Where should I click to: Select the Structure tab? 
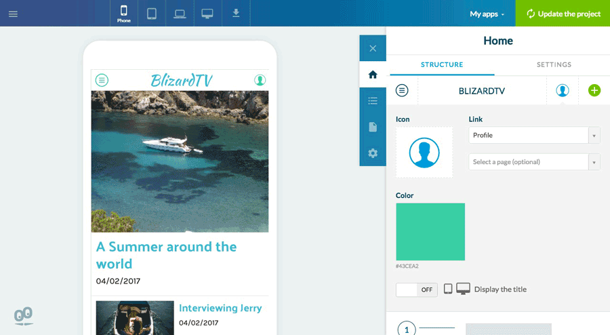[x=442, y=65]
